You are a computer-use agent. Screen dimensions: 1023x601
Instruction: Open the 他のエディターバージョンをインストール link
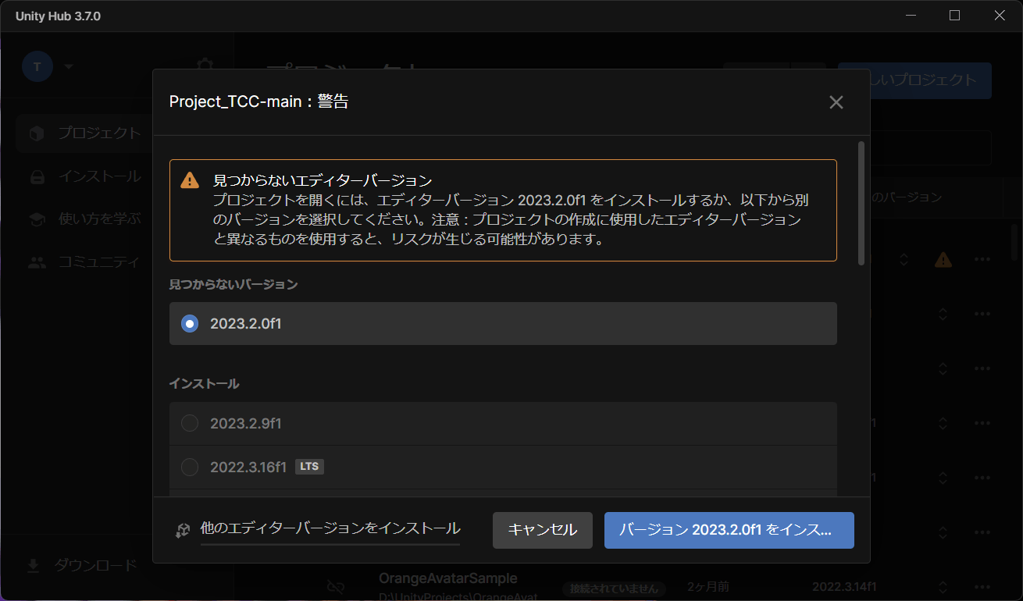click(330, 528)
